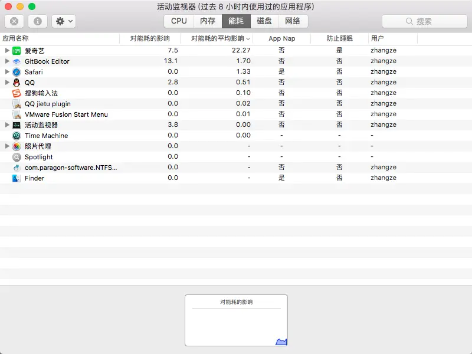Screen dimensions: 472x354
Task: Expand the Safari process row
Action: click(x=7, y=71)
